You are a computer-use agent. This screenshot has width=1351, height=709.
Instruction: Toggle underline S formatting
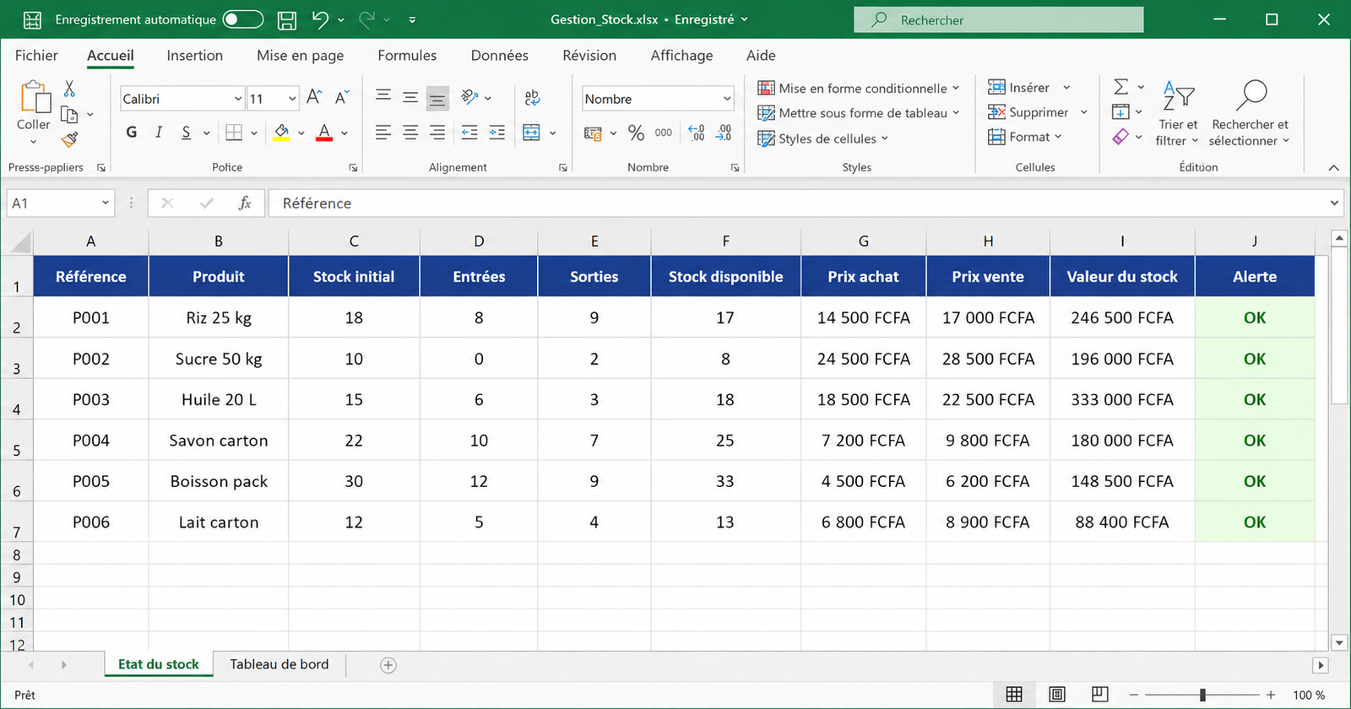click(x=186, y=133)
